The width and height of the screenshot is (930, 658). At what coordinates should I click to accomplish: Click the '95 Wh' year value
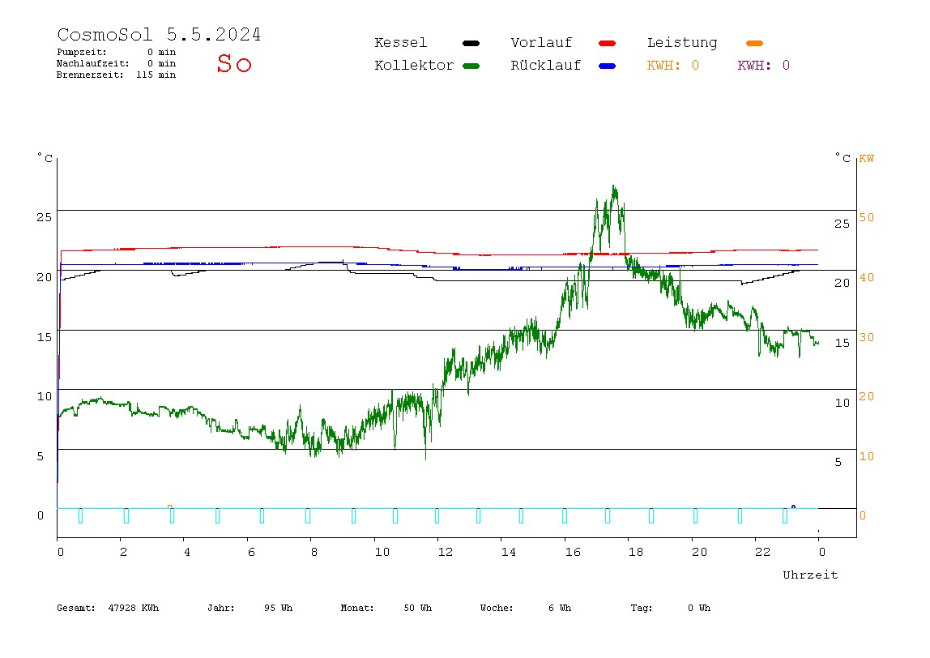278,608
